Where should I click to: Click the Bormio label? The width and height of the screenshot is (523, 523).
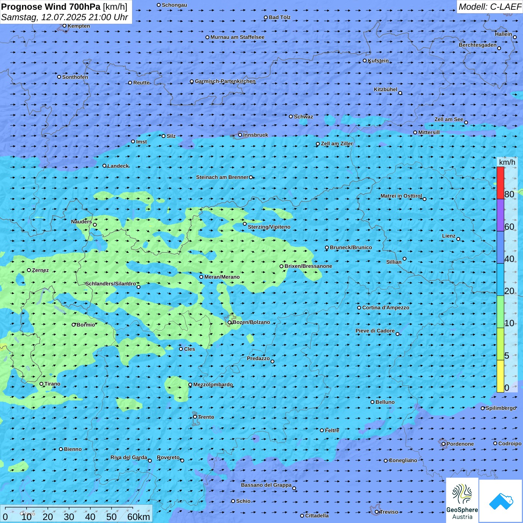(86, 325)
